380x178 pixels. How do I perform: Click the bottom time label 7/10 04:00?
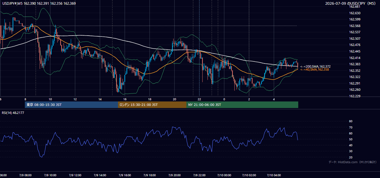click(274, 175)
